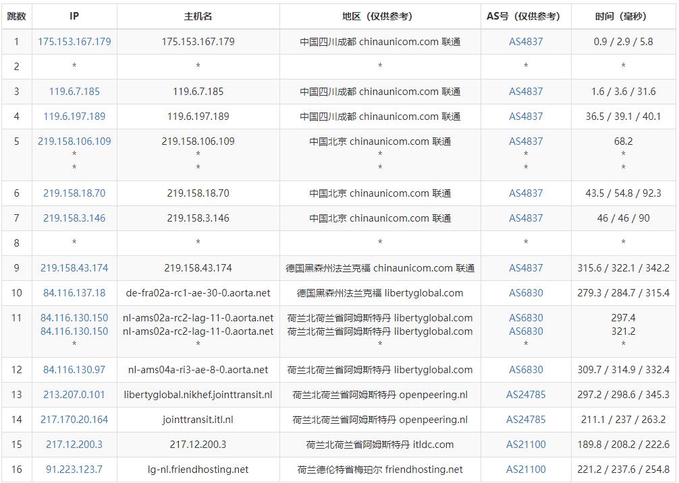Click hostname cell 217.12.200.3
The height and width of the screenshot is (483, 679).
click(198, 445)
